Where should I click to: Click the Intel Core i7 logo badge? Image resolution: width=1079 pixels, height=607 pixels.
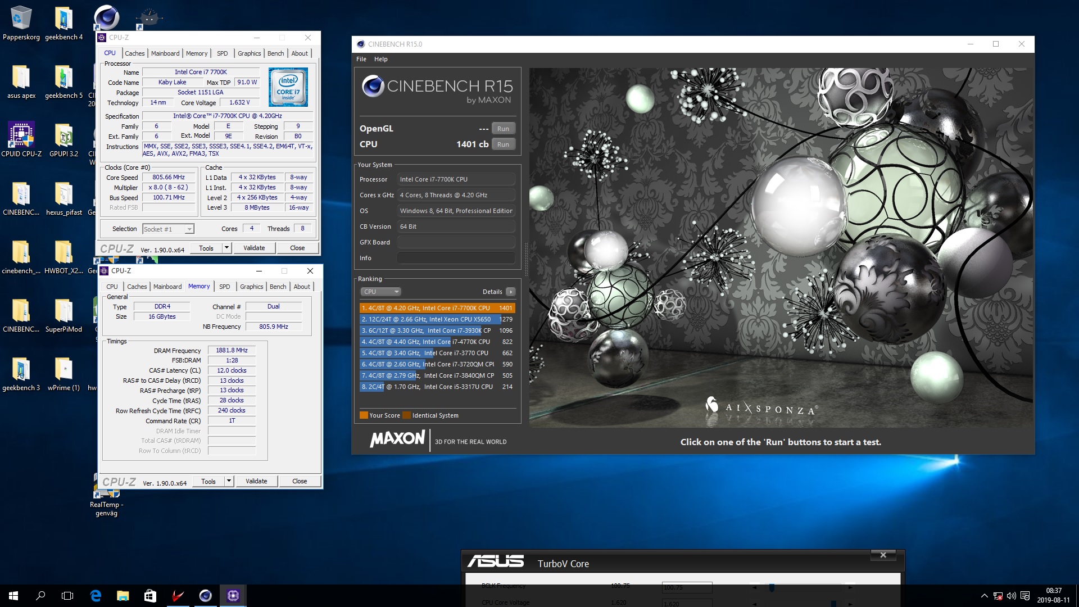click(x=288, y=87)
